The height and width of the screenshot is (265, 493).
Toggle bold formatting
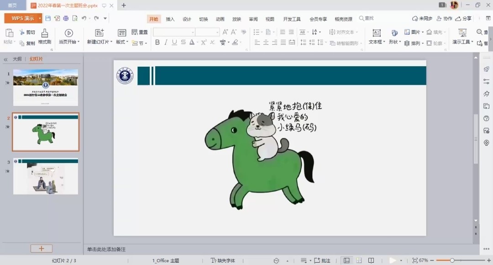tap(157, 42)
